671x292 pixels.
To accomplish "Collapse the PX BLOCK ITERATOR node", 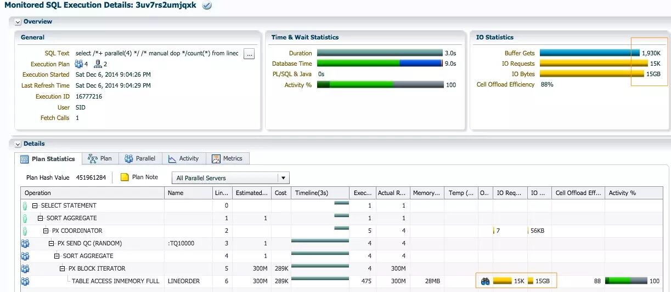I will tap(63, 269).
